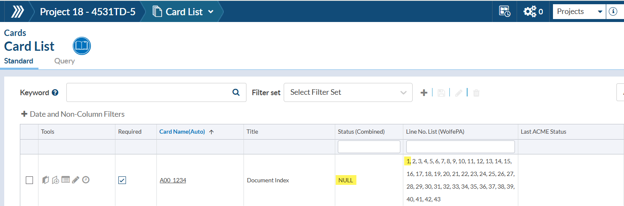The image size is (624, 206).
Task: Toggle the Required checkbox for Document Index
Action: [x=122, y=180]
